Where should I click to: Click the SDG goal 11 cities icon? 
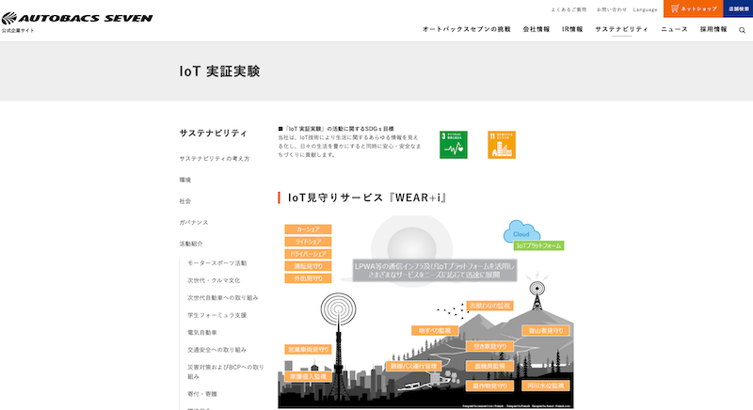coord(502,145)
